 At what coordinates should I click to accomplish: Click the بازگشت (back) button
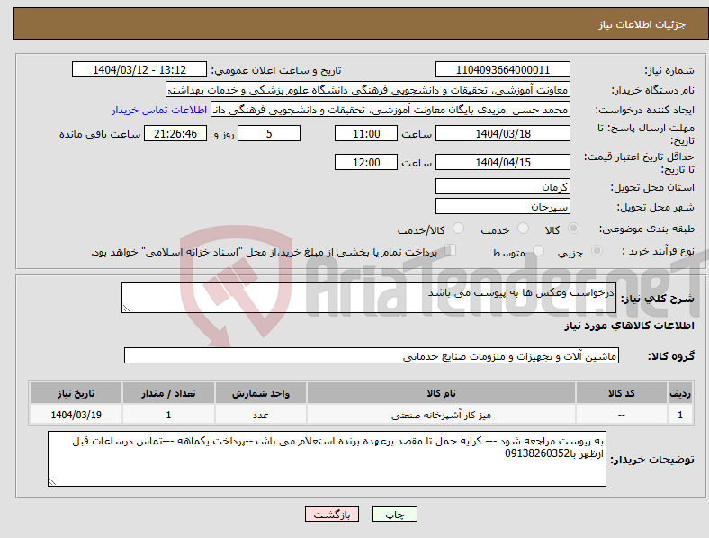pyautogui.click(x=332, y=514)
